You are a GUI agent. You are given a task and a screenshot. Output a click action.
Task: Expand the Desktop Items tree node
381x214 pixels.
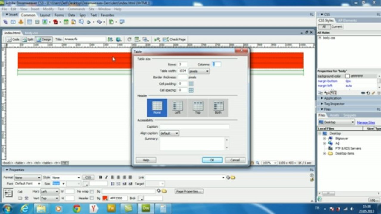(324, 153)
